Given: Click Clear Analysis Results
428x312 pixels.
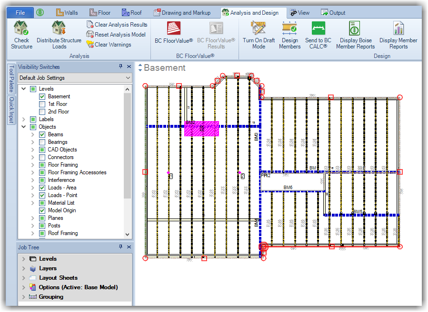Looking at the screenshot, I should [117, 25].
